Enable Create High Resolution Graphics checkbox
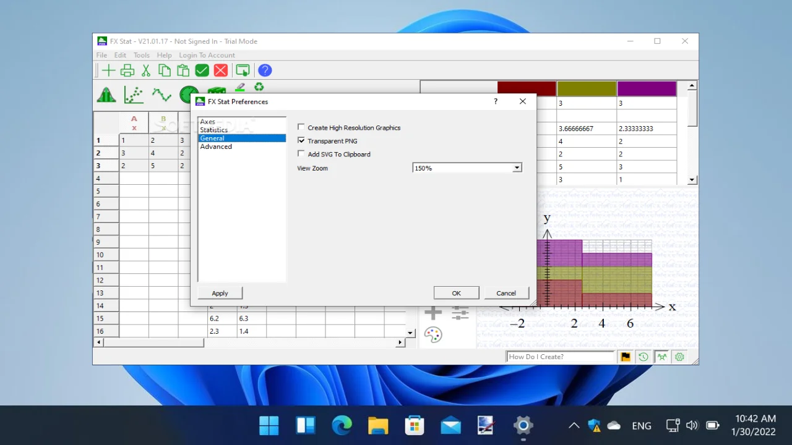 point(301,127)
